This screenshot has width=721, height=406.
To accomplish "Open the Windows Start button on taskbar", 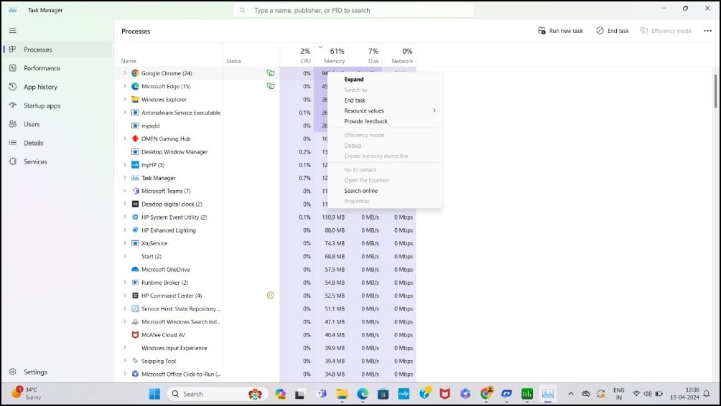I will 154,394.
